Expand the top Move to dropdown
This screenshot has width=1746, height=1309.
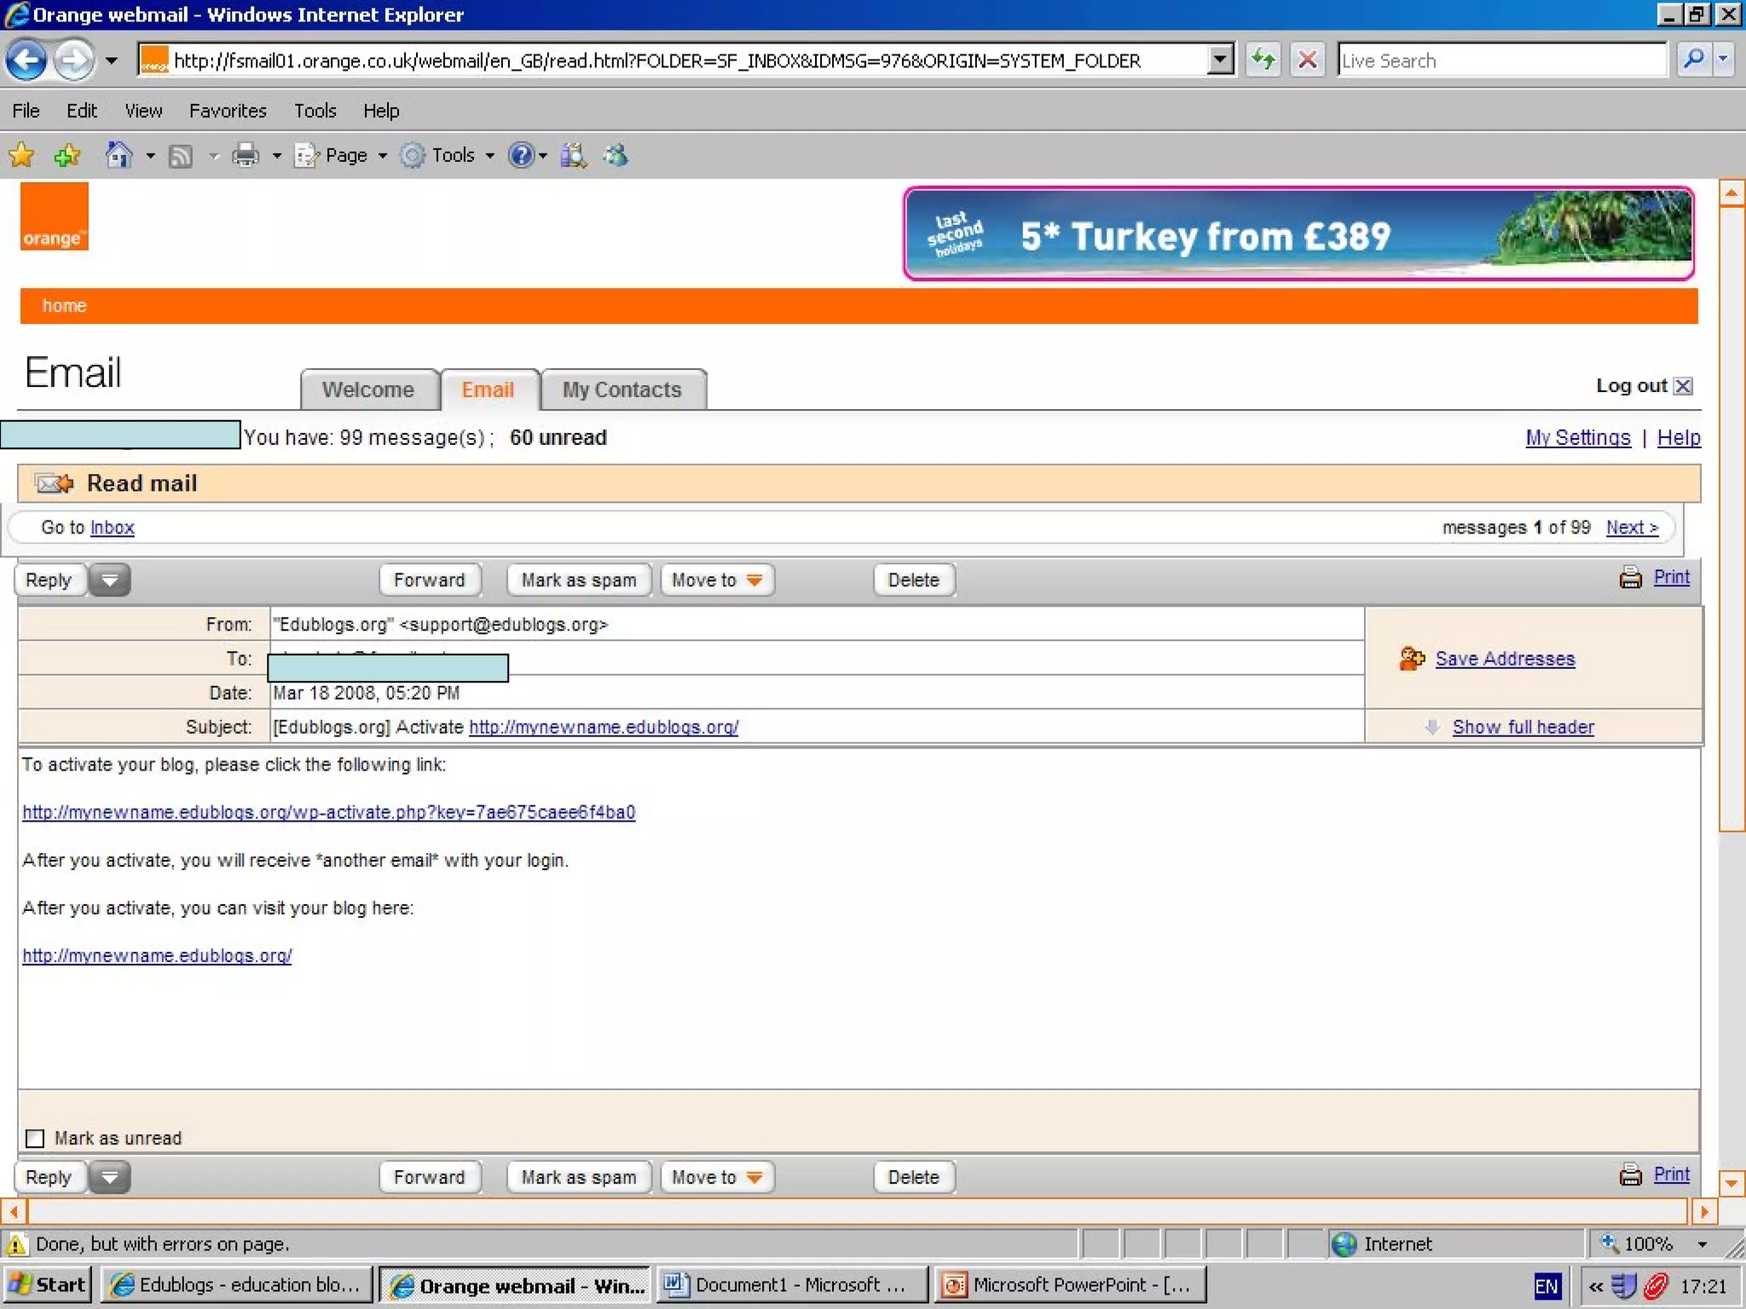717,580
